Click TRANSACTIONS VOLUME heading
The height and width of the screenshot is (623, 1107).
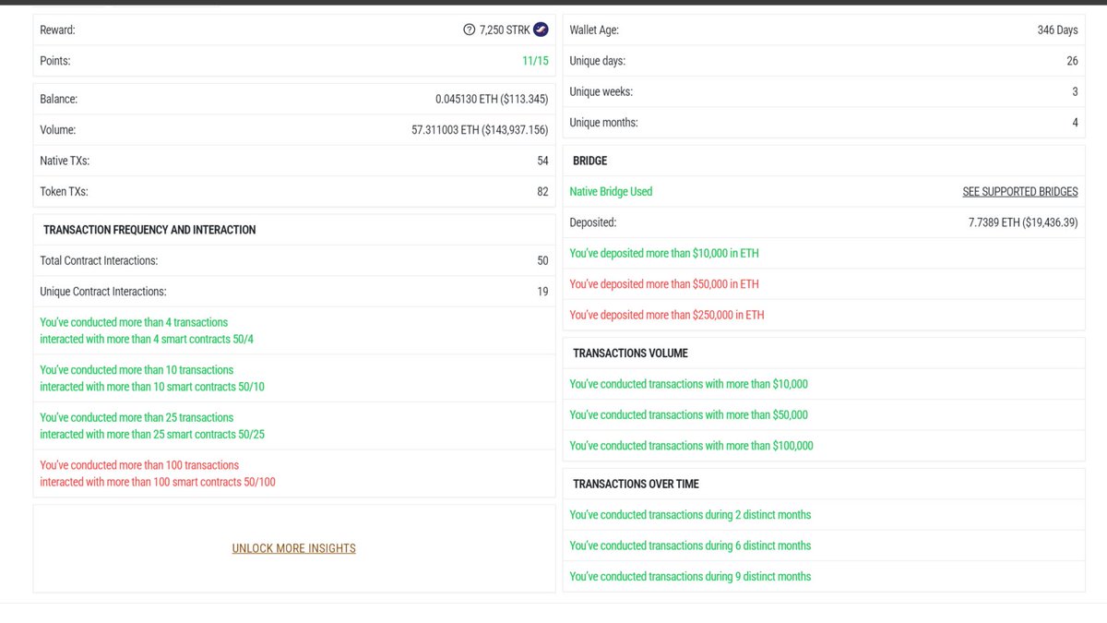[630, 353]
